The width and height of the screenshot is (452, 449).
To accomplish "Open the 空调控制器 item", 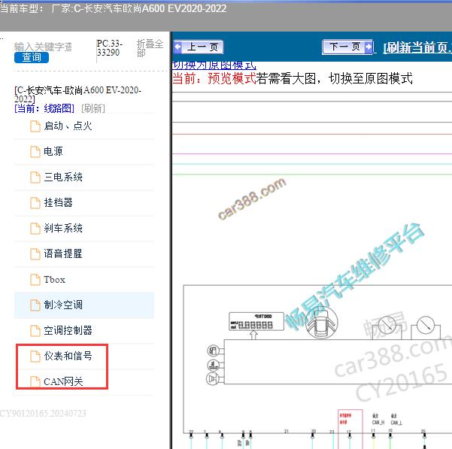I will [84, 331].
